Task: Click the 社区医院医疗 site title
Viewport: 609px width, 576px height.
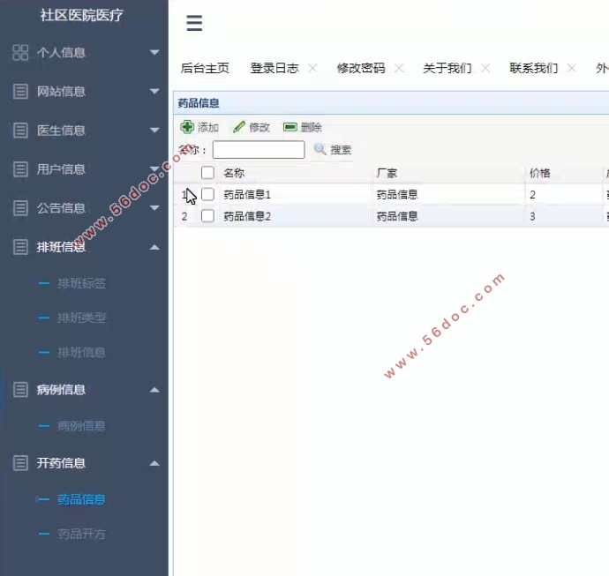Action: (x=81, y=15)
